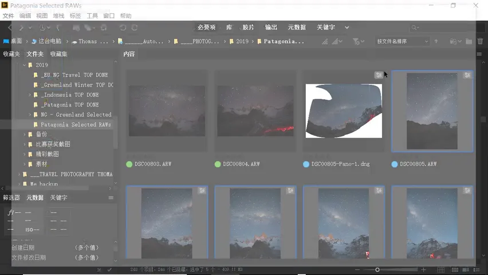Screen dimensions: 488x275
Task: Click the get photos from camera icon
Action: point(76,27)
